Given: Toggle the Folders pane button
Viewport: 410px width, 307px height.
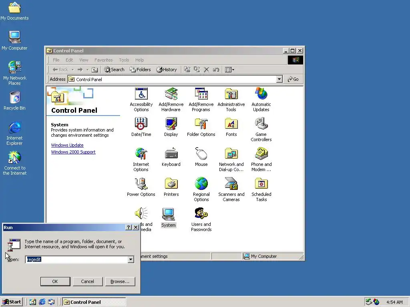Looking at the screenshot, I should point(141,70).
